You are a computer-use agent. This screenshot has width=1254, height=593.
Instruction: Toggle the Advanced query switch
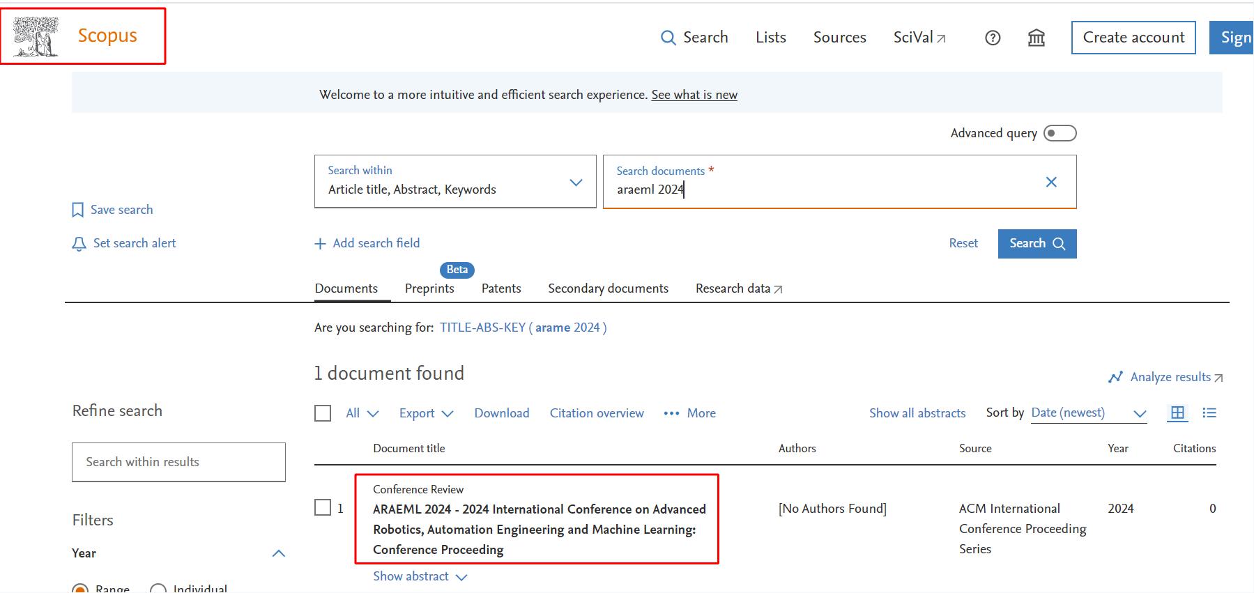click(x=1060, y=133)
